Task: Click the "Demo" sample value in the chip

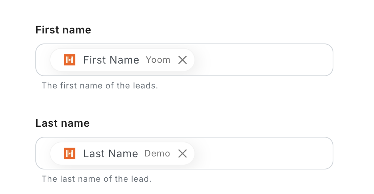Action: click(157, 153)
